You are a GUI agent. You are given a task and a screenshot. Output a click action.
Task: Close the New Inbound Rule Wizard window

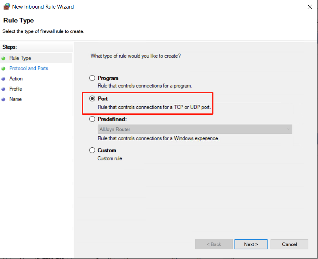point(309,6)
